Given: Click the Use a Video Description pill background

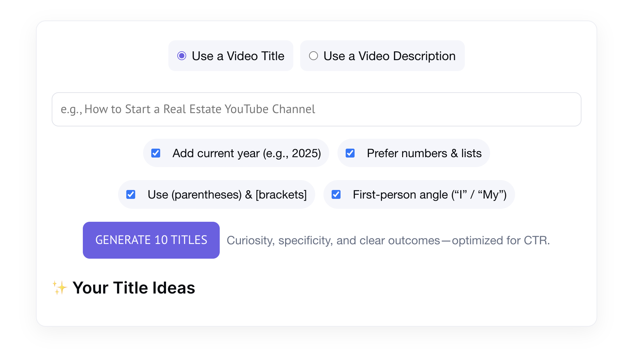Looking at the screenshot, I should (x=382, y=56).
